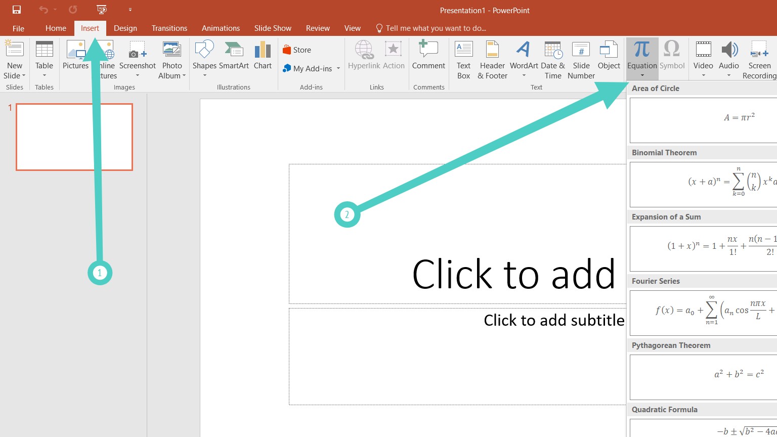Open the Screenshot tool

pos(138,59)
